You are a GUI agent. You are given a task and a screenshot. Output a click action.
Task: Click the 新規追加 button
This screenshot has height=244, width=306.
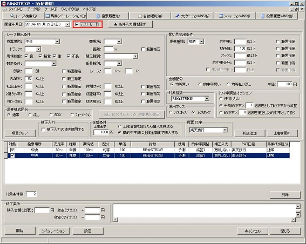coord(249,133)
